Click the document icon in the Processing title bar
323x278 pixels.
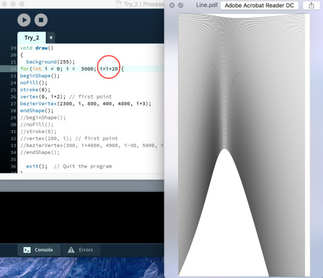click(119, 4)
